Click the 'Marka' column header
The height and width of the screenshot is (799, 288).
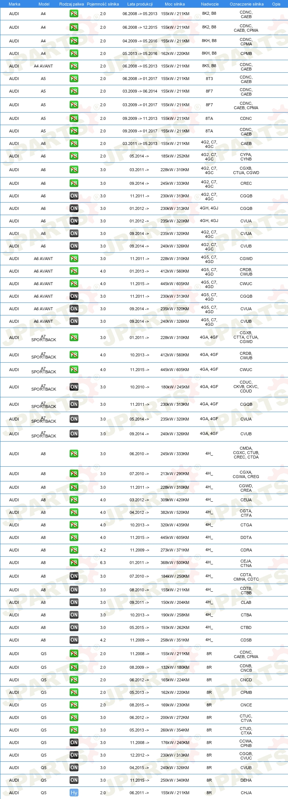pos(14,4)
